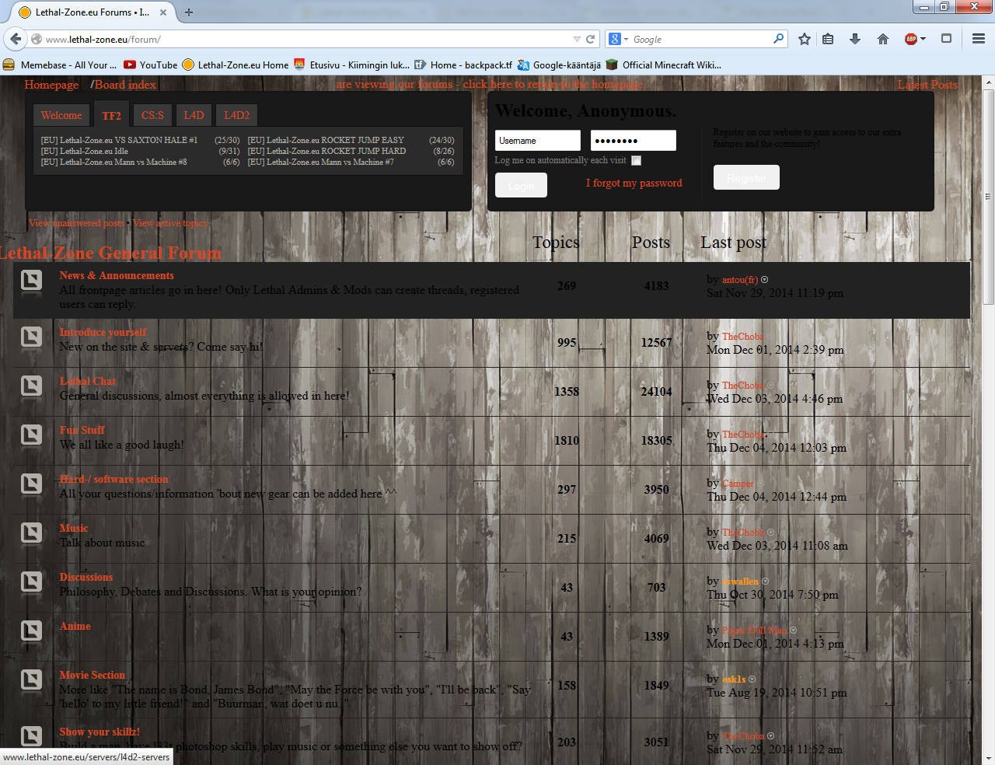The image size is (995, 765).
Task: Open 'I forgot my password' link
Action: (634, 183)
